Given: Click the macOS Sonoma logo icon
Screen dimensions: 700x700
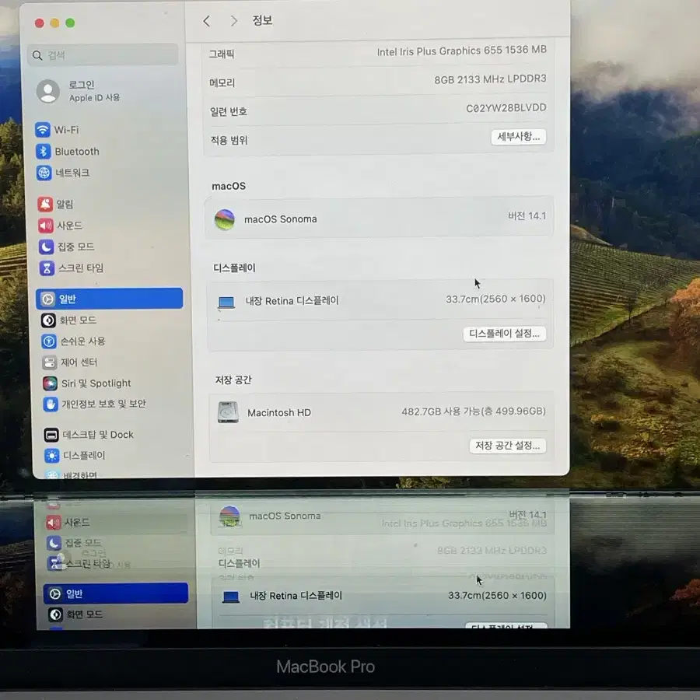Looking at the screenshot, I should (x=225, y=219).
